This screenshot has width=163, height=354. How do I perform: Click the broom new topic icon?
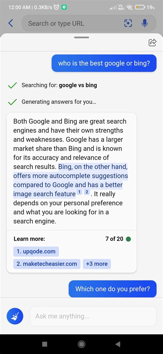(15, 316)
